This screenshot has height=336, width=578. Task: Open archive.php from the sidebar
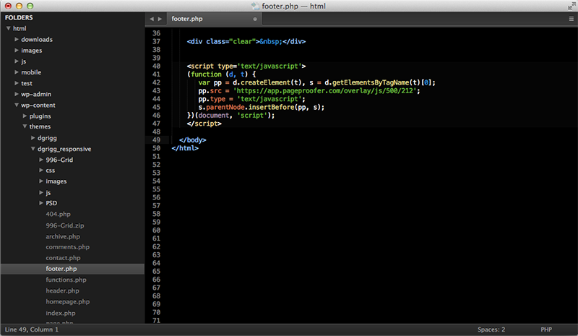pos(63,236)
